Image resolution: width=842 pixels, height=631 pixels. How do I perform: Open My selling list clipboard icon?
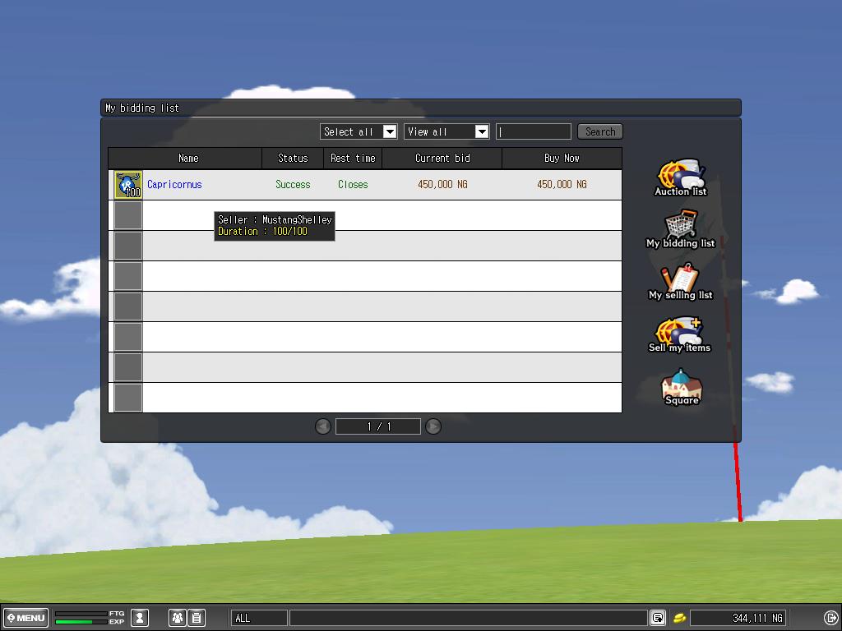(680, 280)
